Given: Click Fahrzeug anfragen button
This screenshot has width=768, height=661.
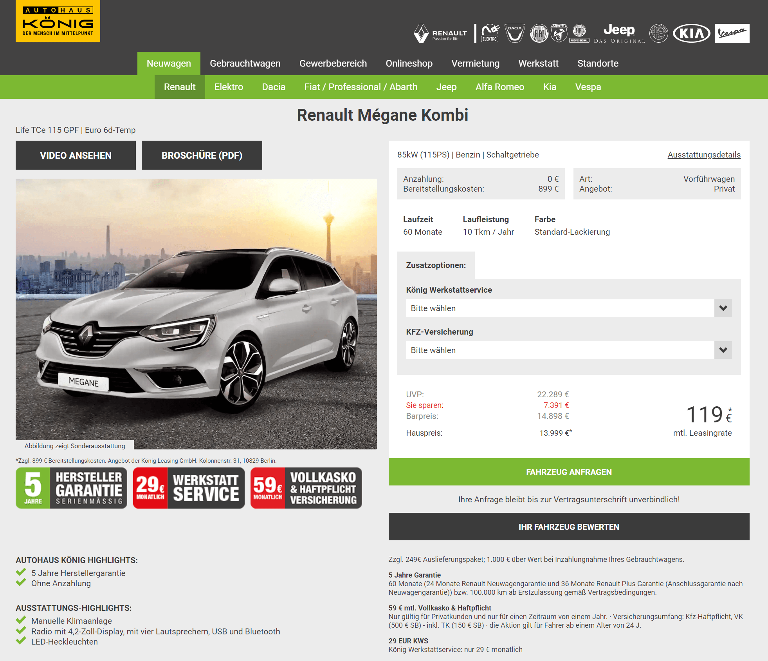Looking at the screenshot, I should point(569,472).
